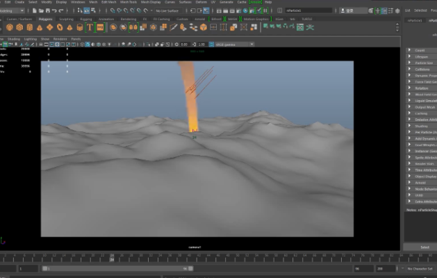Create a polygon pipe from the shelf
The image size is (437, 278).
80,27
